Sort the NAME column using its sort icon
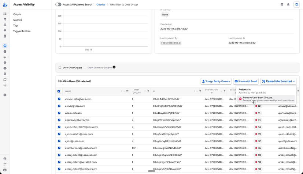 tap(122, 91)
